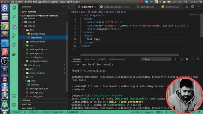
Task: Open Source Control view with badge
Action: (x=14, y=27)
